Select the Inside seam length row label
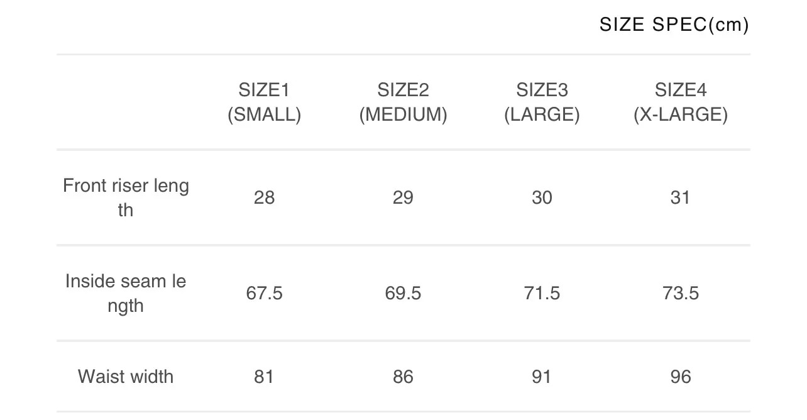Viewport: 807px width, 420px height. click(x=126, y=293)
